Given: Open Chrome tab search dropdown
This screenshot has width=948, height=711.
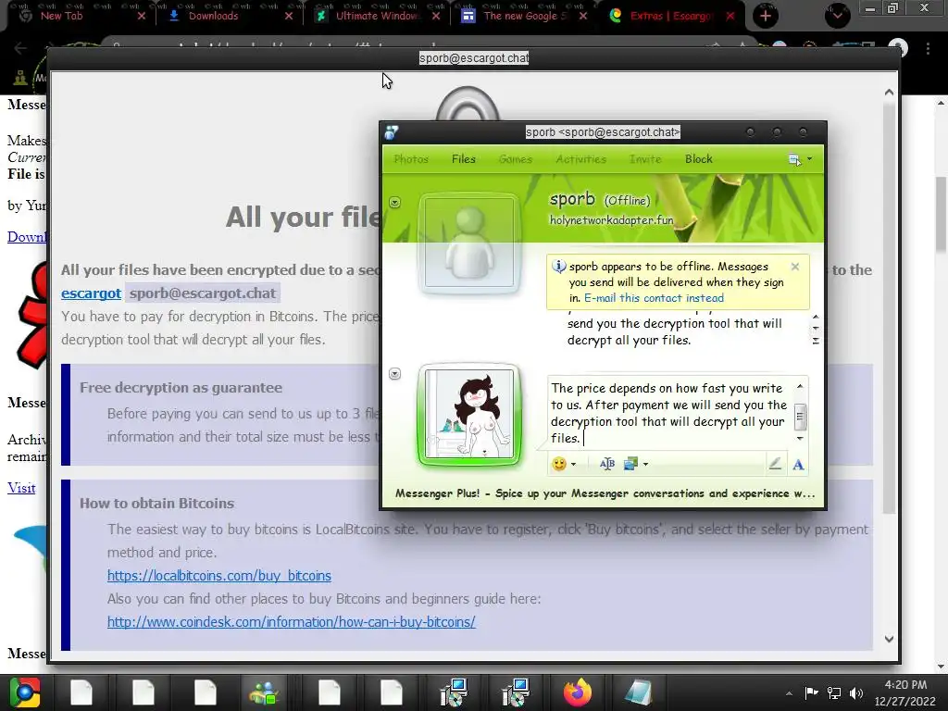Looking at the screenshot, I should [x=837, y=16].
